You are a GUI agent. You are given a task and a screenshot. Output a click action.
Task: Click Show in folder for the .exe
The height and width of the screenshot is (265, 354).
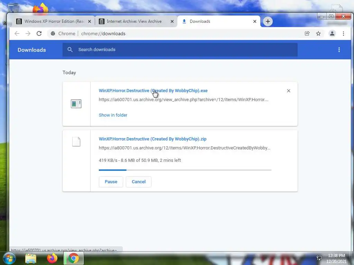pos(113,115)
